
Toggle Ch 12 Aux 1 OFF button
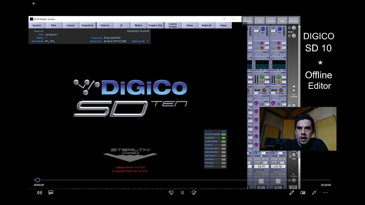coord(284,104)
